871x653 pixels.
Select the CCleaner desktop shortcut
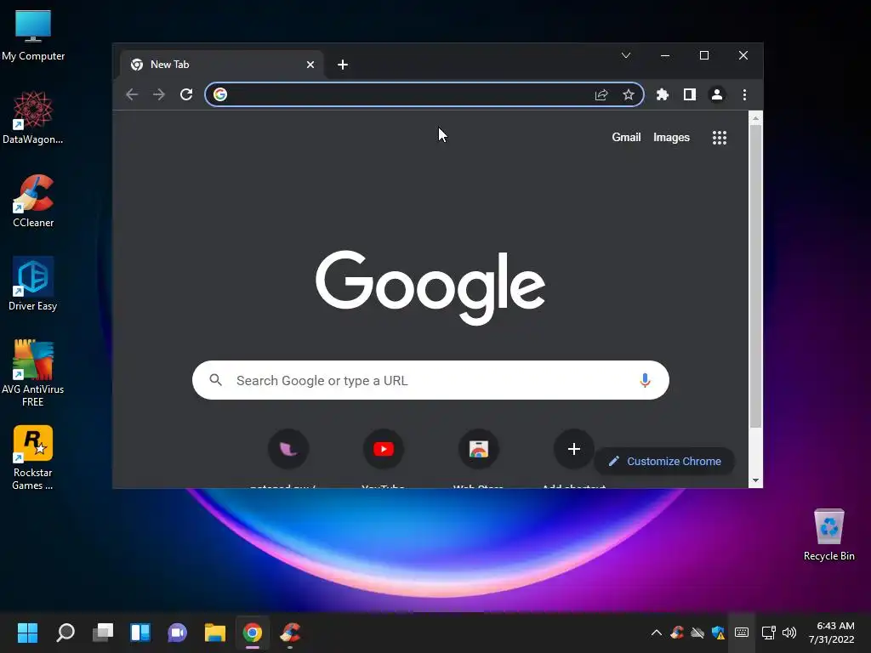click(x=33, y=201)
